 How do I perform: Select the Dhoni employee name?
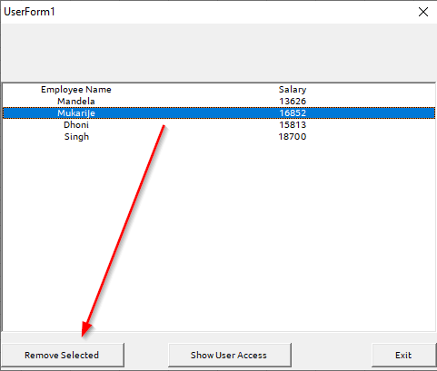(76, 124)
